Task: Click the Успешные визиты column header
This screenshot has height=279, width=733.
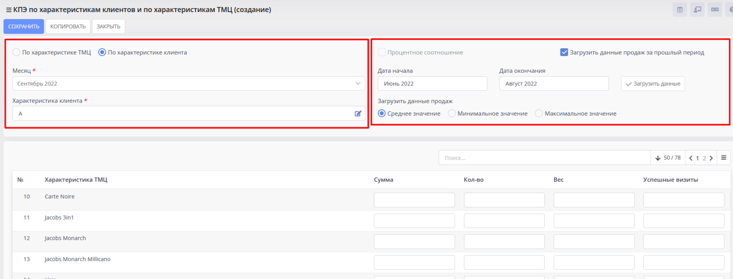Action: (x=671, y=180)
